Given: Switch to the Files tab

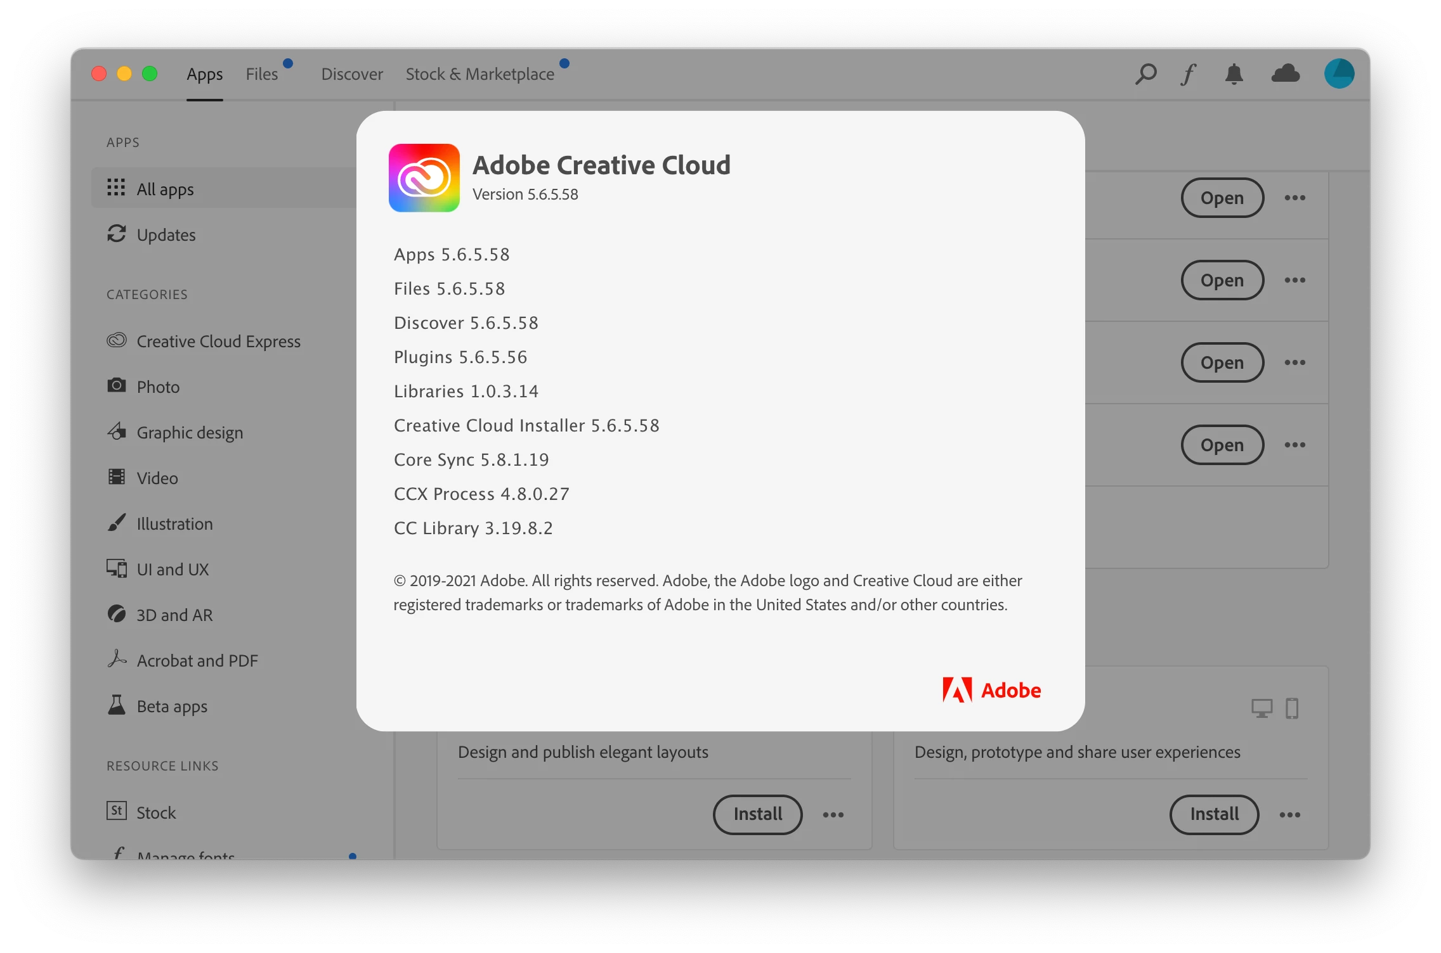Looking at the screenshot, I should pyautogui.click(x=262, y=74).
